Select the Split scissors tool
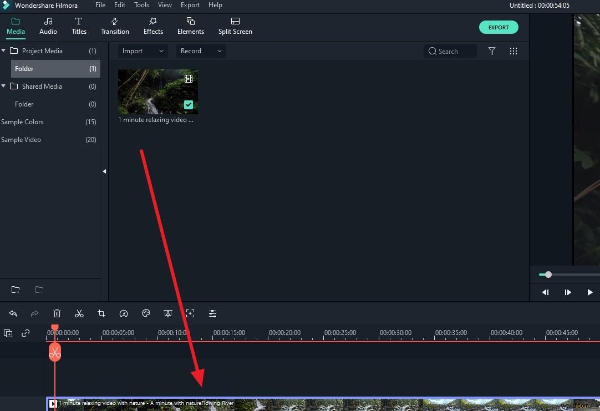 pyautogui.click(x=79, y=313)
